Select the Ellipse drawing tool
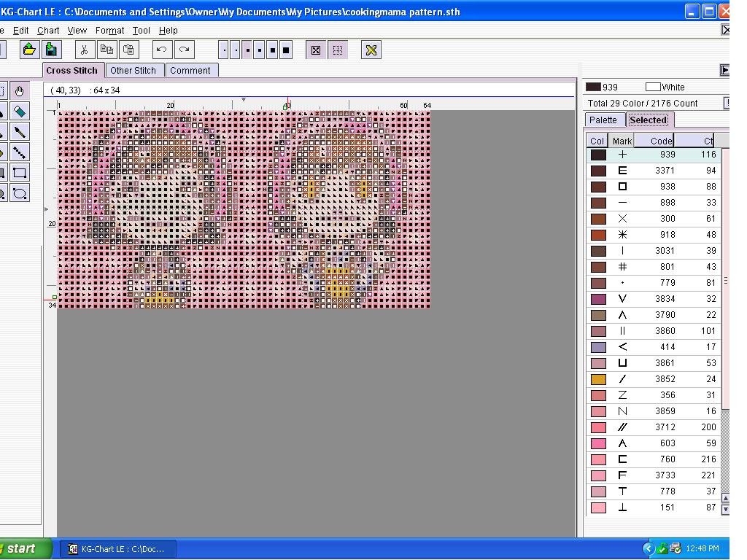The height and width of the screenshot is (560, 747). click(20, 192)
